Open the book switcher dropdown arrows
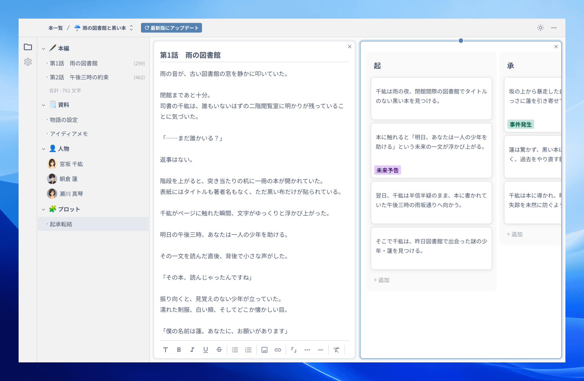This screenshot has height=381, width=584. tap(131, 28)
